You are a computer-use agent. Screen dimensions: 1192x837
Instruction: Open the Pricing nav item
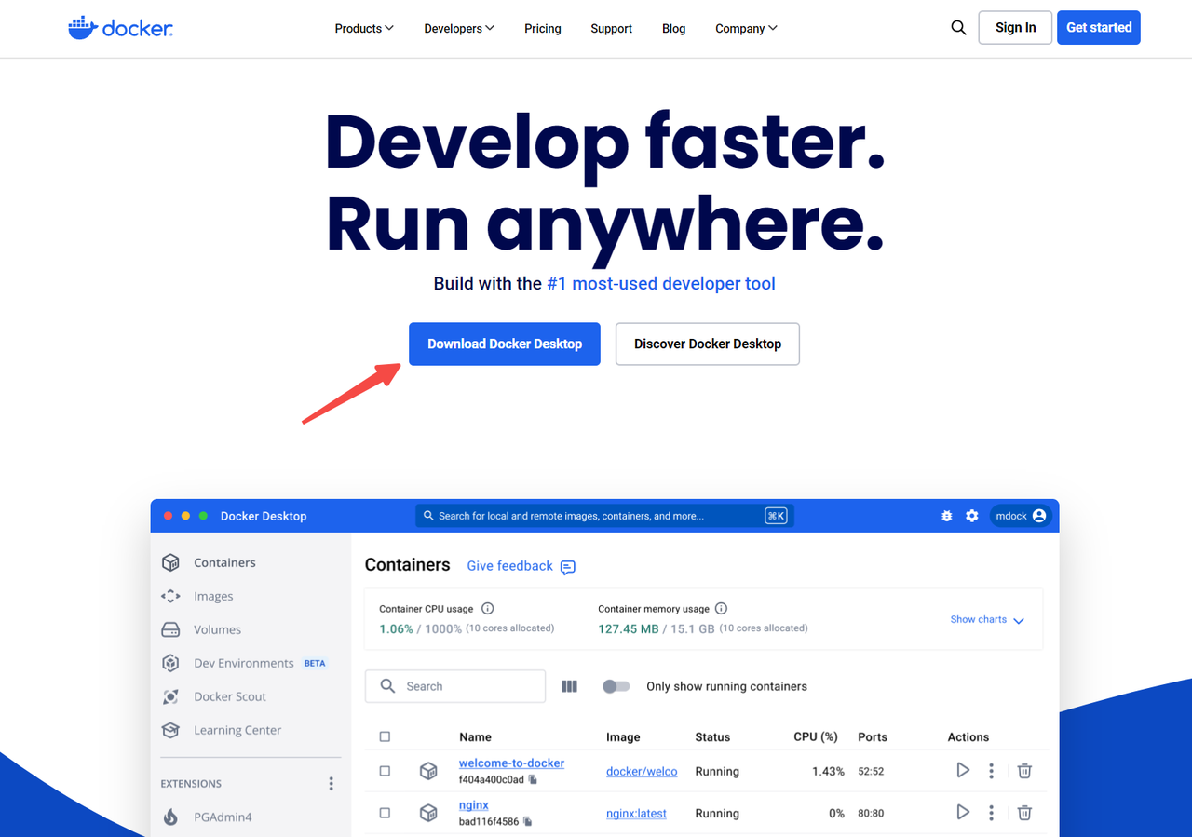(x=543, y=29)
